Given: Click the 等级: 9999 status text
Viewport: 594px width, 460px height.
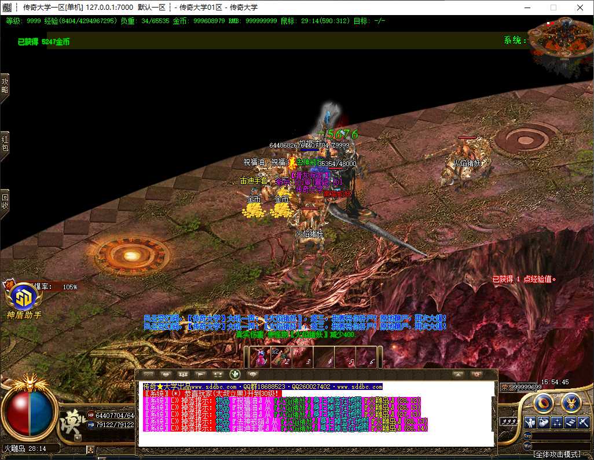Looking at the screenshot, I should pyautogui.click(x=23, y=21).
